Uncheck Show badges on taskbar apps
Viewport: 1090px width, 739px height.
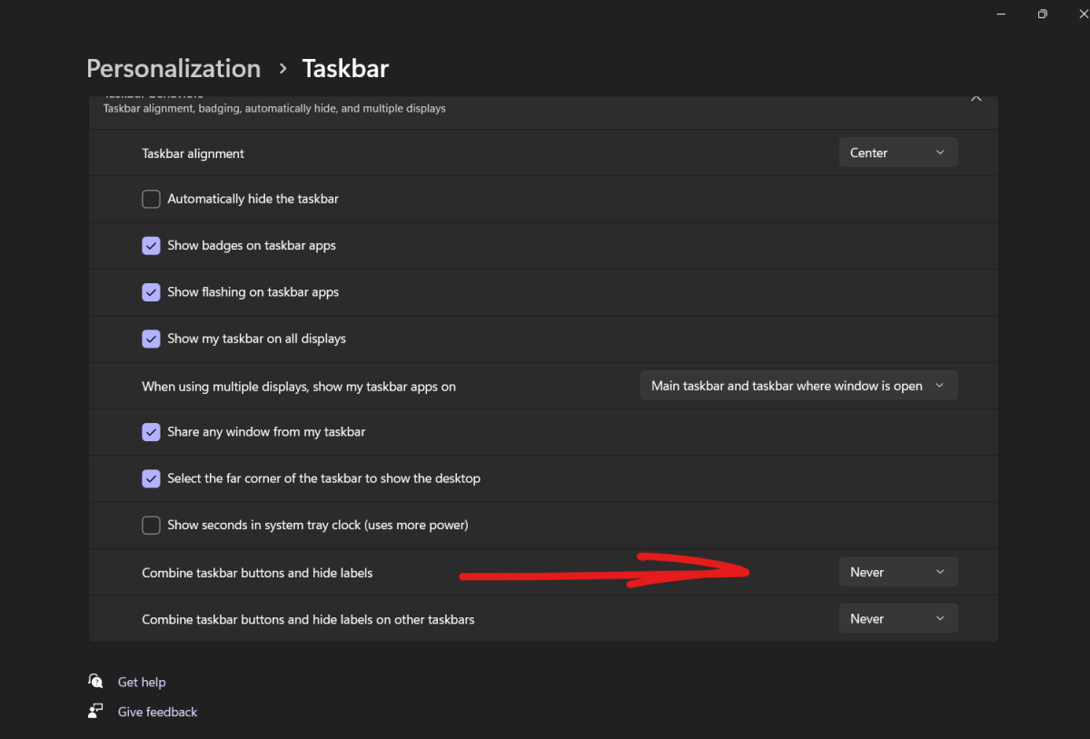pos(151,245)
